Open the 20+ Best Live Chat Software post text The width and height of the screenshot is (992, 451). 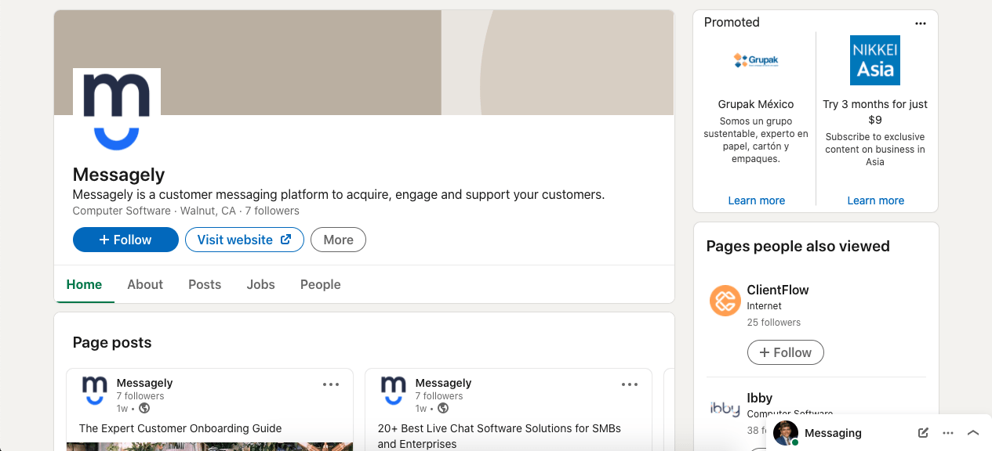pos(499,436)
